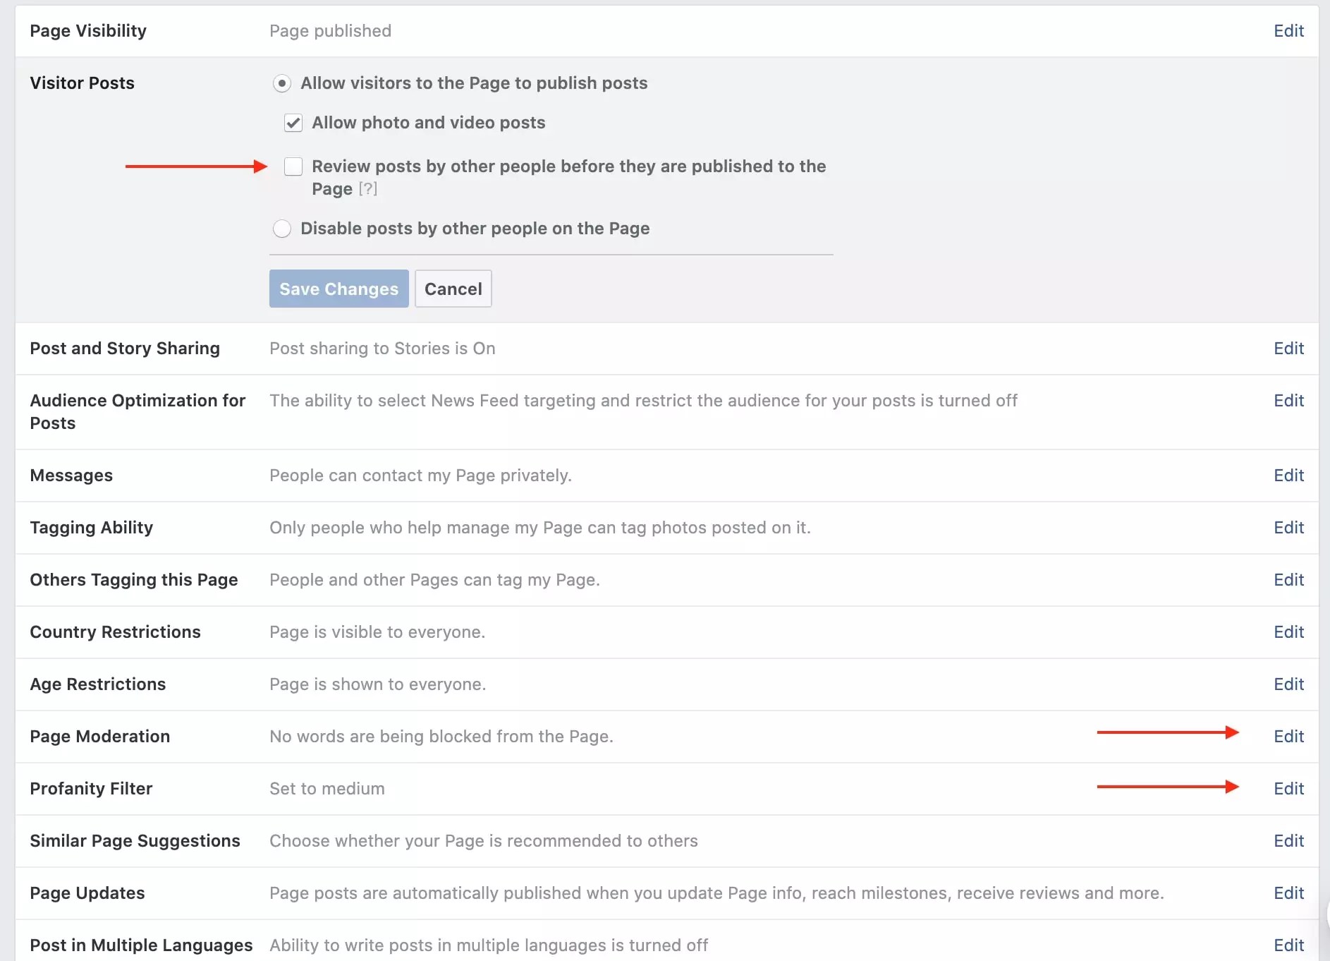Edit the Page Moderation blocked words

1288,737
